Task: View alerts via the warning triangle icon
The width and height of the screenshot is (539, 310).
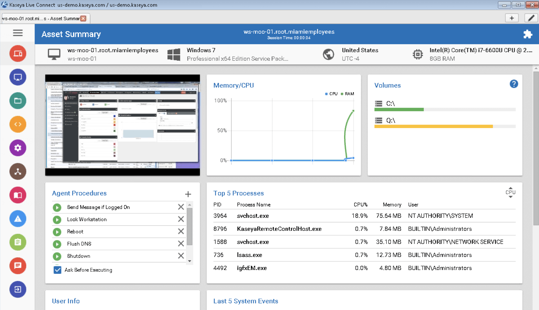Action: [17, 219]
